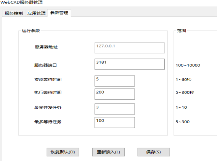
Task: Click the WebCAD服务器管理 window title
Action: tap(21, 2)
